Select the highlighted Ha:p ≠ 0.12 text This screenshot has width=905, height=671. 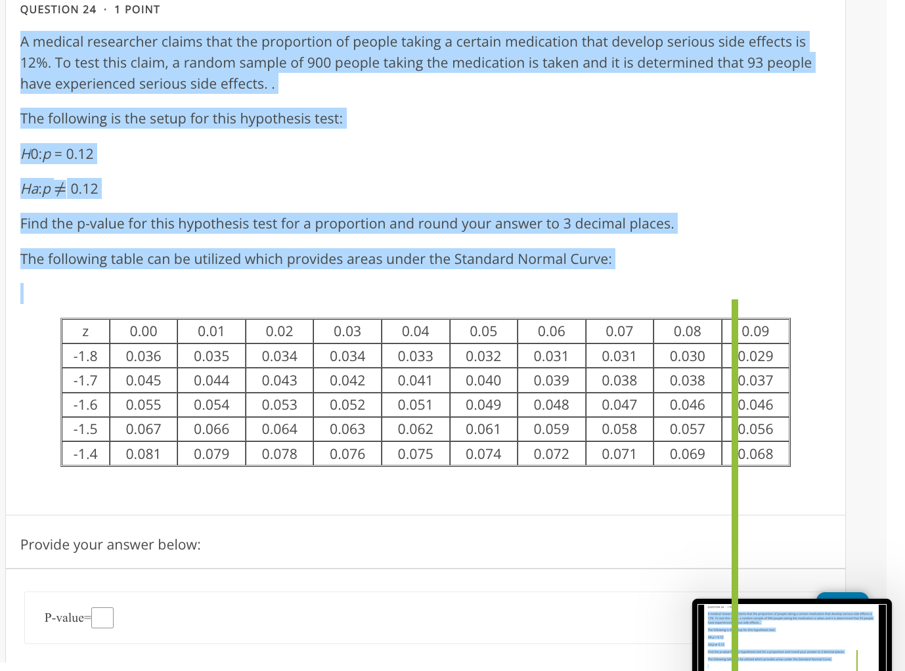pyautogui.click(x=60, y=188)
